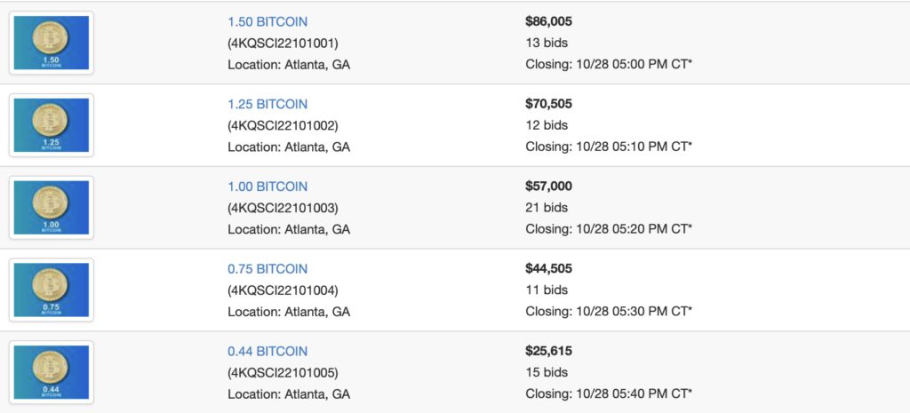This screenshot has width=910, height=413.
Task: Open the 1.00 BITCOIN listing link
Action: pyautogui.click(x=267, y=187)
